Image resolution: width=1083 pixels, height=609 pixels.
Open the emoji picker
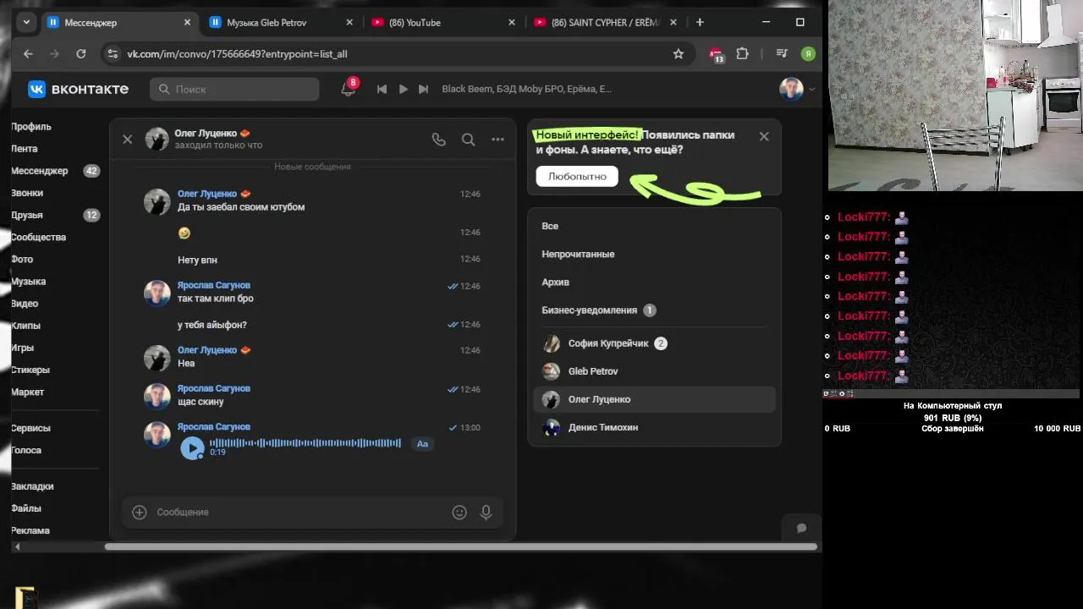click(459, 512)
